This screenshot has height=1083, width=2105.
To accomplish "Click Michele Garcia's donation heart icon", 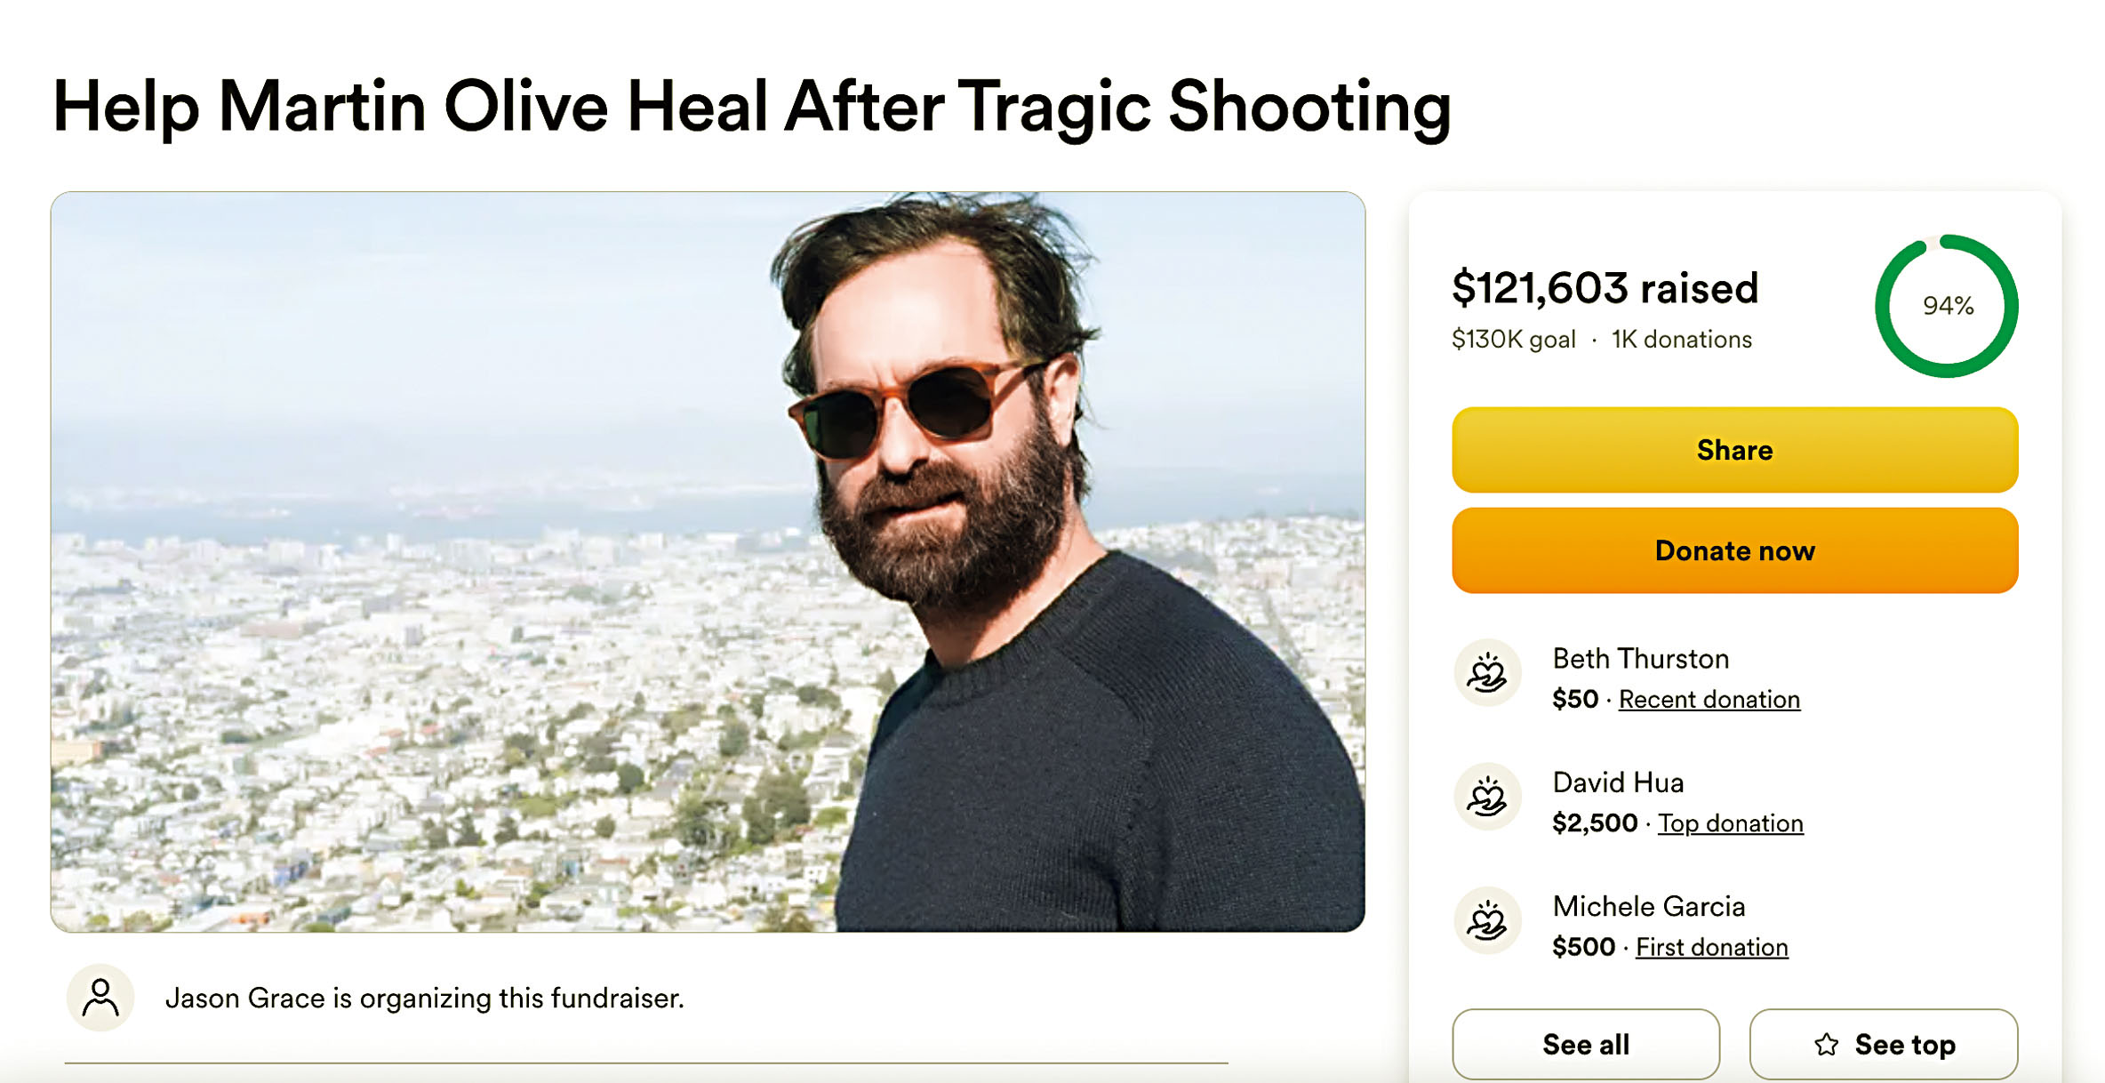I will coord(1486,921).
